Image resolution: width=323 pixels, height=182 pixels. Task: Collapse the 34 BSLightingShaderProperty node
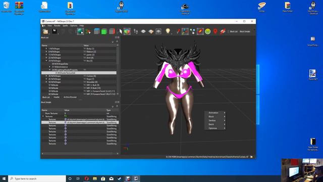pos(49,70)
